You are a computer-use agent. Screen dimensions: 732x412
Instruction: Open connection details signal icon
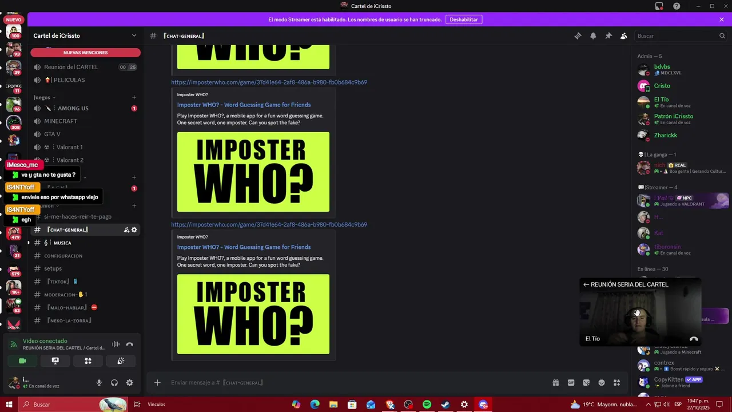[x=14, y=344]
